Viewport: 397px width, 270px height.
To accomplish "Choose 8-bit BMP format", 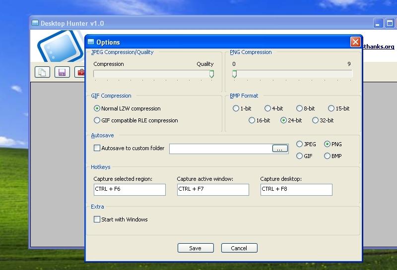I will pyautogui.click(x=300, y=108).
